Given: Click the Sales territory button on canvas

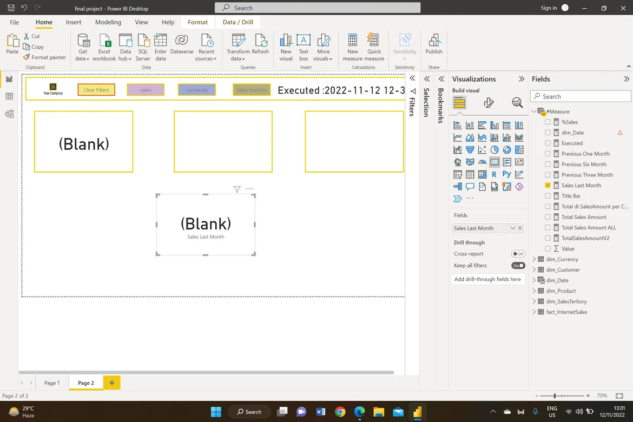Looking at the screenshot, I should [x=252, y=90].
